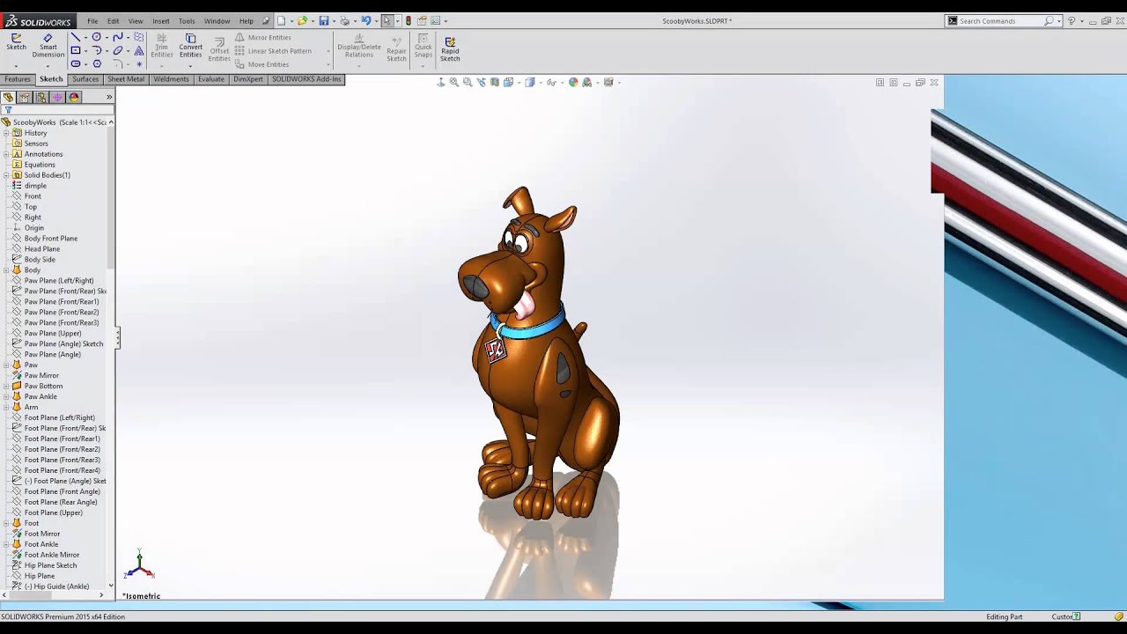1127x634 pixels.
Task: Open the PropertyManager tab icon
Action: [x=25, y=97]
